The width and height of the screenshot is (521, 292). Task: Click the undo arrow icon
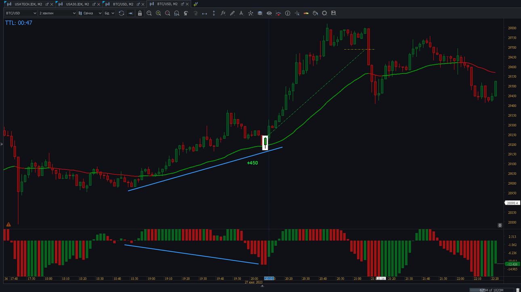tap(186, 13)
